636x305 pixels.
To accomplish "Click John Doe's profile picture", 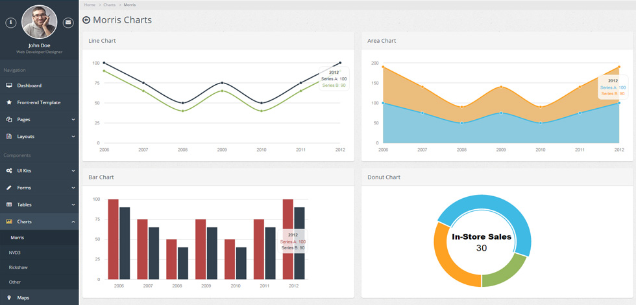I will 40,22.
